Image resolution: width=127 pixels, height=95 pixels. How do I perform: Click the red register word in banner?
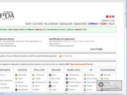point(78,30)
